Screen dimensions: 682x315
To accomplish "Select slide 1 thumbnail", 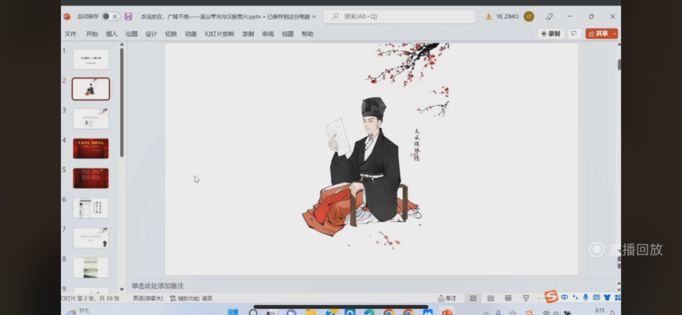I will (x=91, y=59).
